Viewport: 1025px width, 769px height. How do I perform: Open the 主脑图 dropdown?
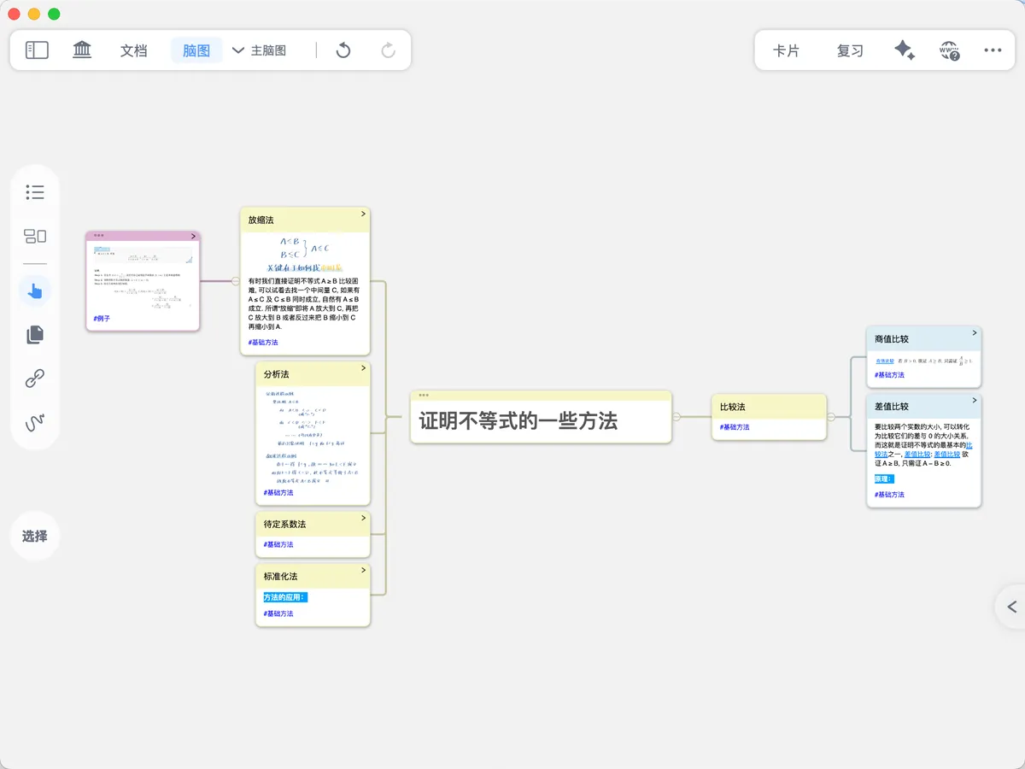point(260,50)
